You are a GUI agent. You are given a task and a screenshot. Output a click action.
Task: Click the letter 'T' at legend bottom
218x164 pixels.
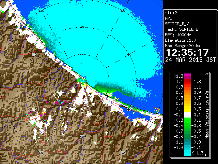(207, 155)
